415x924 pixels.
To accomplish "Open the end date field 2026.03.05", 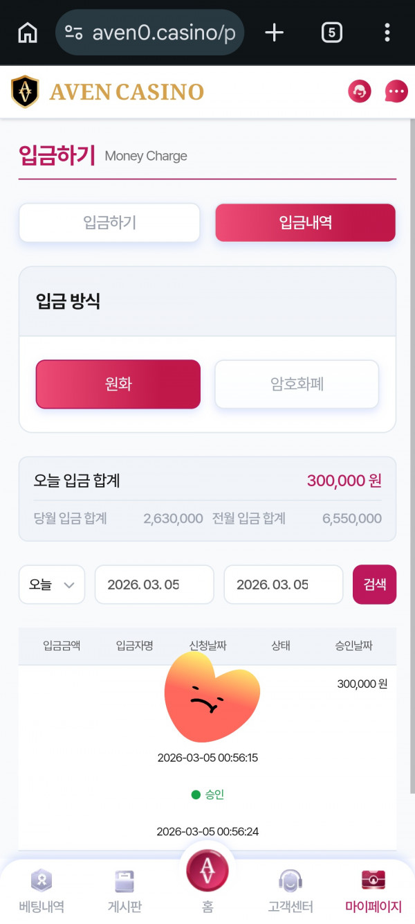I will coord(283,584).
